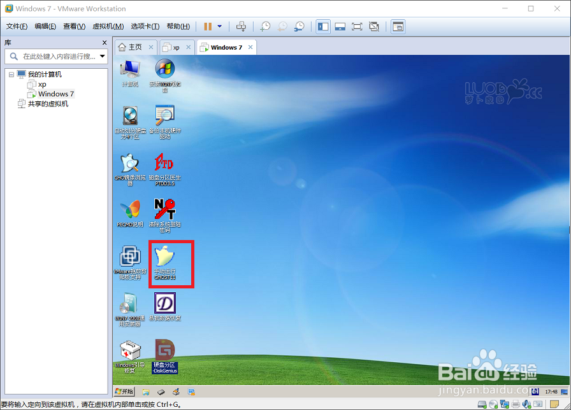The width and height of the screenshot is (571, 410).
Task: Collapse the 我的计算机 tree node
Action: point(11,74)
